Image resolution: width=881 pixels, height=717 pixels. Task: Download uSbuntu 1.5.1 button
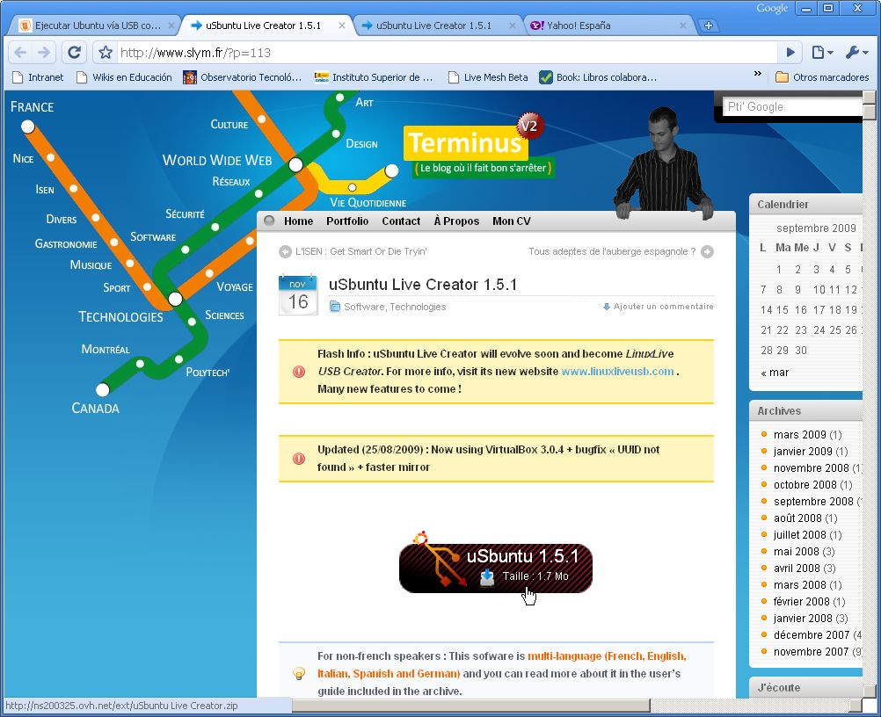[x=496, y=568]
